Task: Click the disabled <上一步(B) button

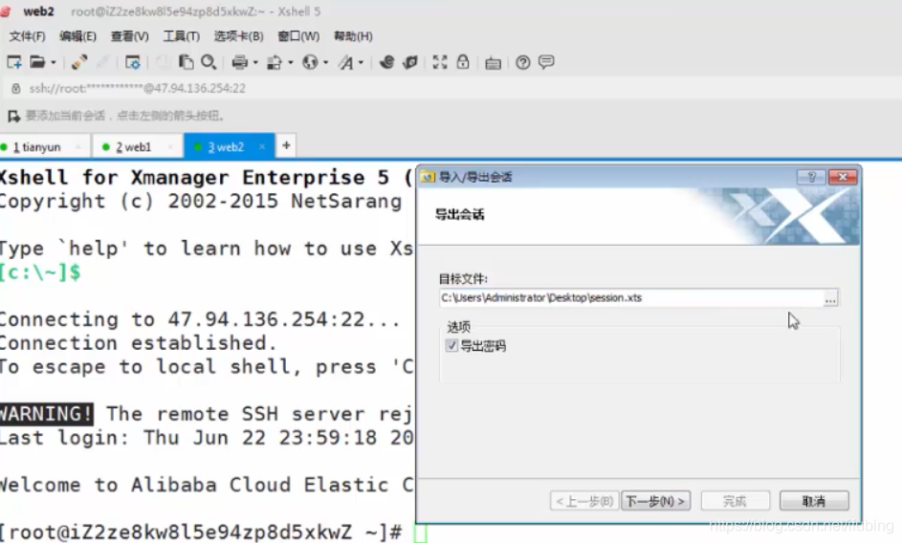Action: (x=585, y=501)
